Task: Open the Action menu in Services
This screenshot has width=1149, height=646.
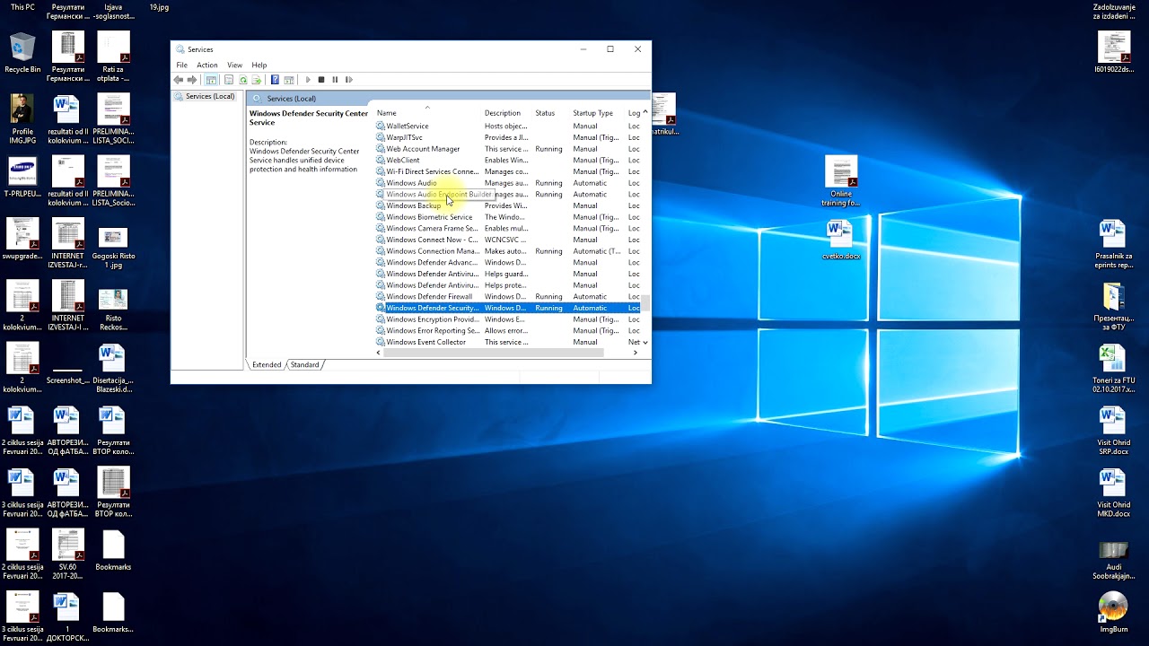Action: pyautogui.click(x=207, y=65)
